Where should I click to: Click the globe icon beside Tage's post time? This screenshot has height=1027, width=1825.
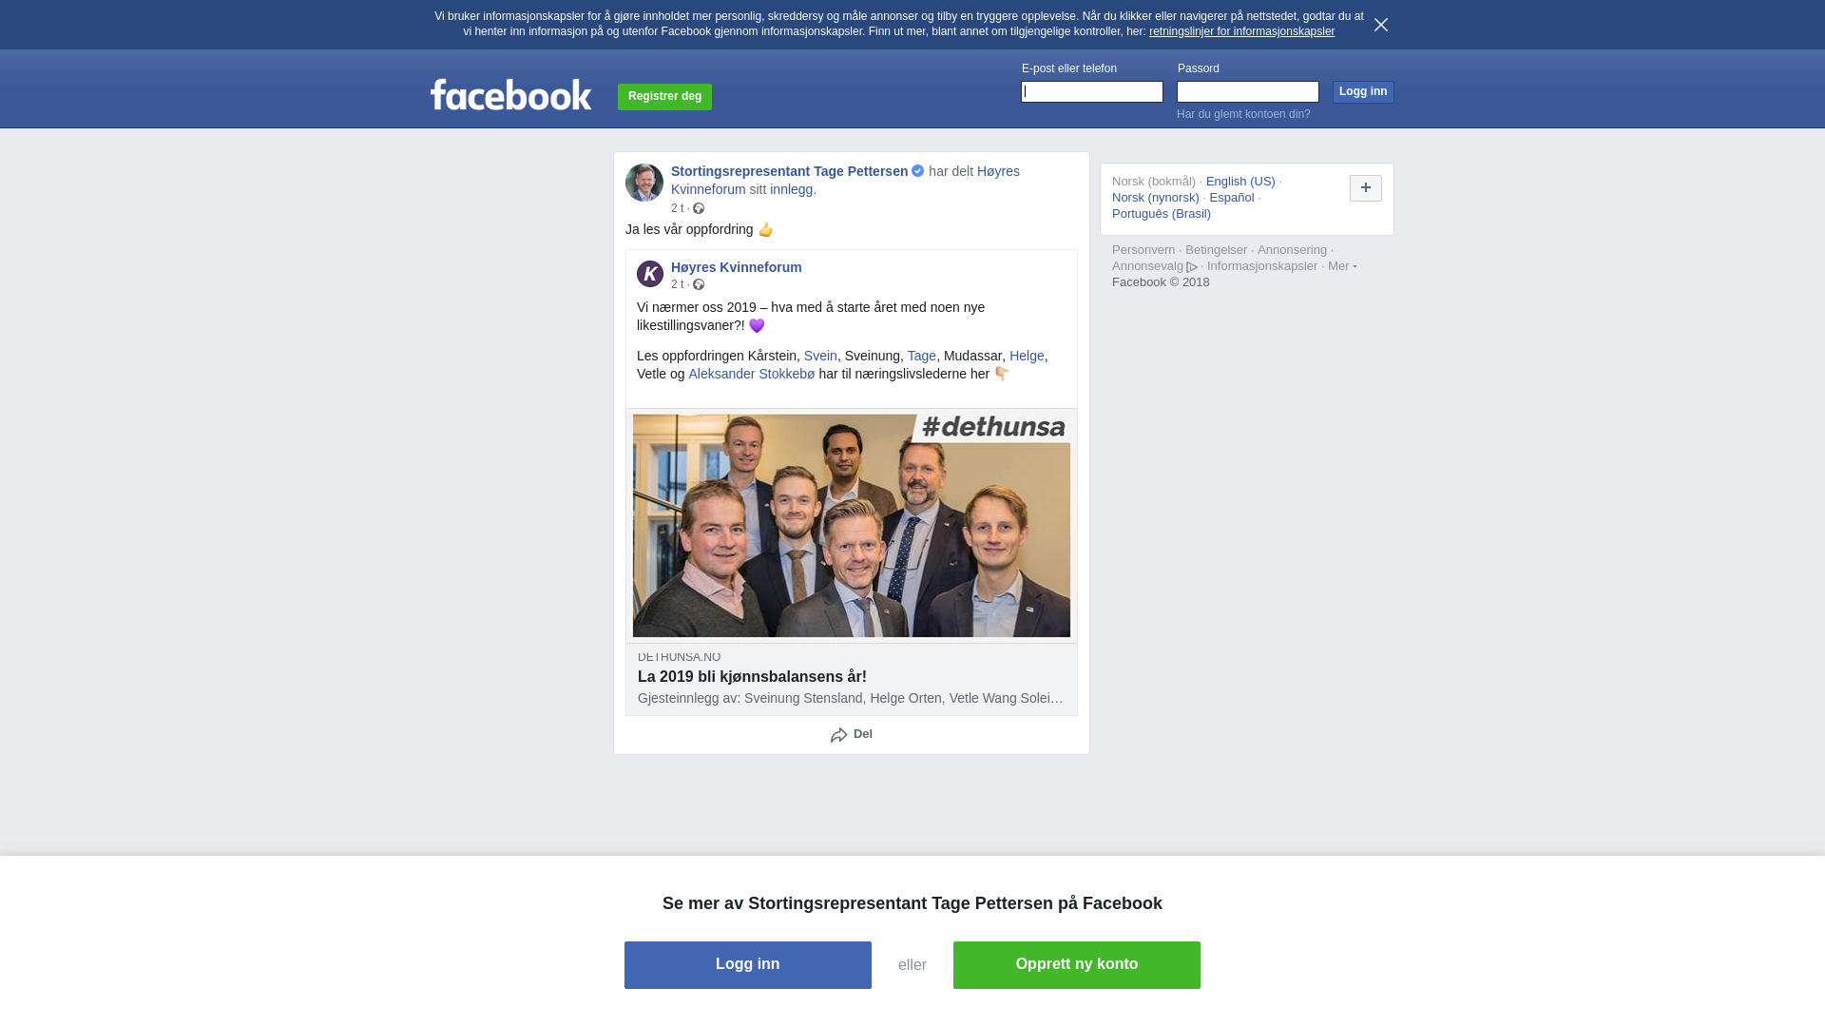tap(699, 208)
